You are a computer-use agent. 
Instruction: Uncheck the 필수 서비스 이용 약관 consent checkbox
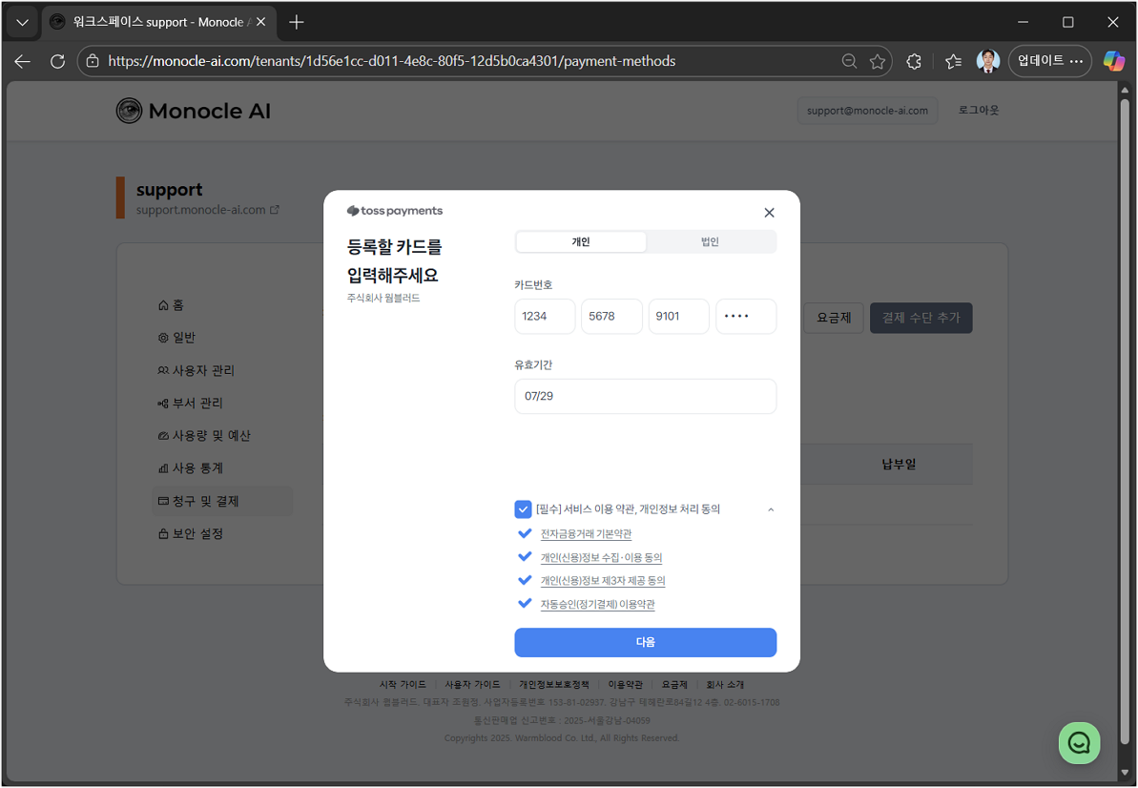(523, 508)
